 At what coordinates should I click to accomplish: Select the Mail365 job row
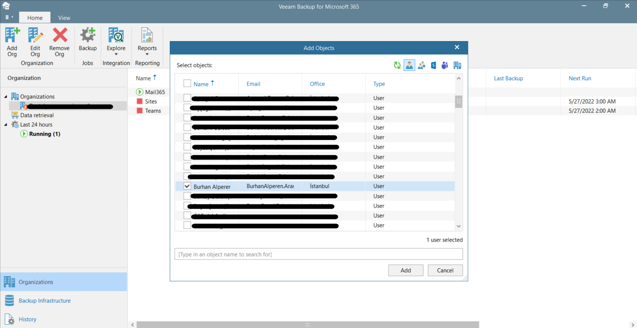coord(155,92)
